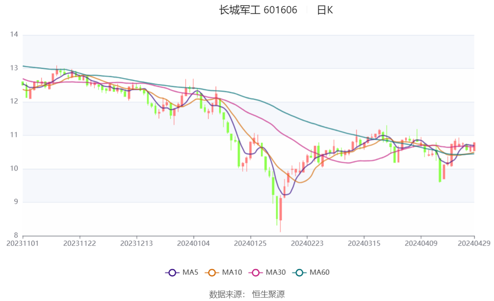Click the 20240223 date axis label
The width and height of the screenshot is (494, 301).
point(307,243)
